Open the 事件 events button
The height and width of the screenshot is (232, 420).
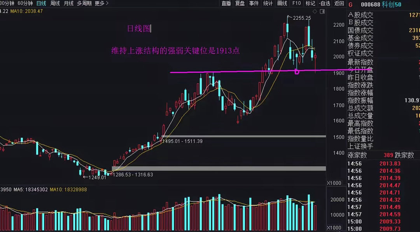(254, 3)
